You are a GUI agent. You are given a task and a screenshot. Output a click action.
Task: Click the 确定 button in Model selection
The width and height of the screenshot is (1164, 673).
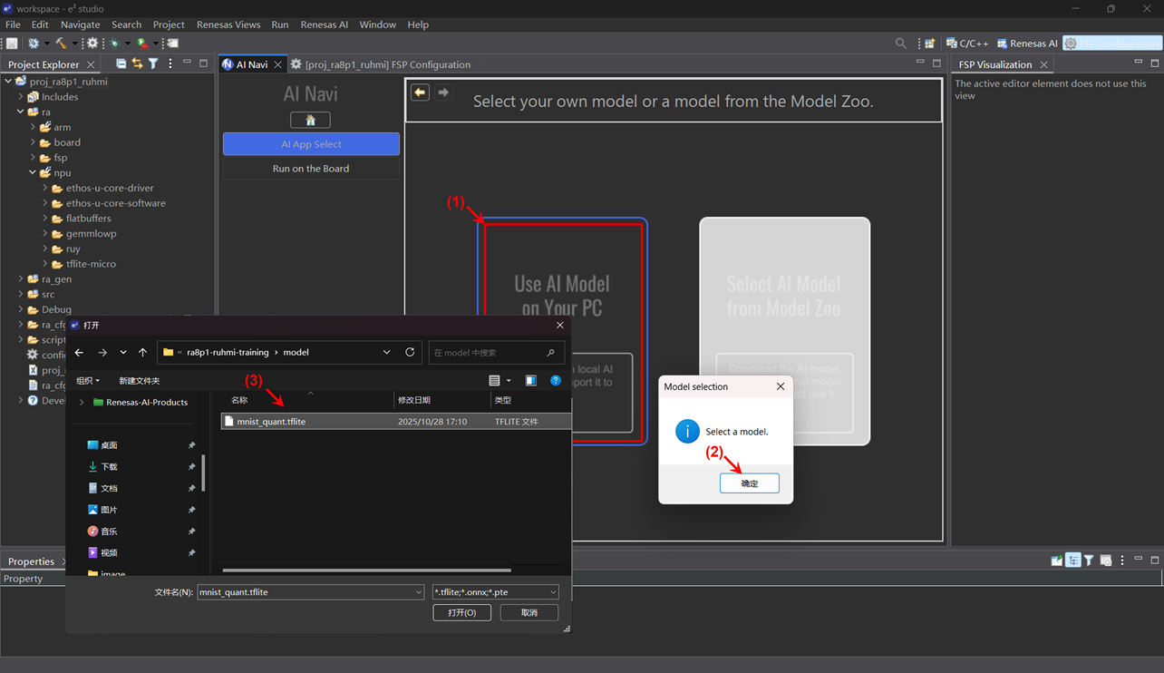tap(750, 483)
